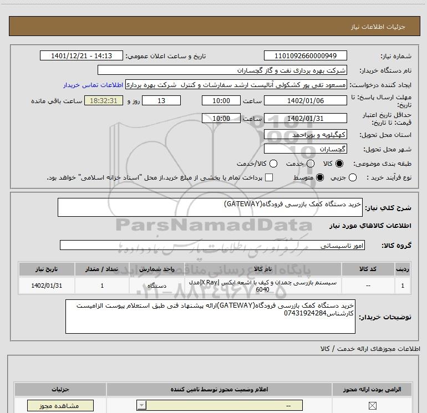
Task: Click the need number field 1101092660000949
Action: point(305,56)
